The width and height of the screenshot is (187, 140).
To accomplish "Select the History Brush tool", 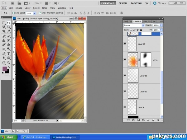I will [9, 40].
